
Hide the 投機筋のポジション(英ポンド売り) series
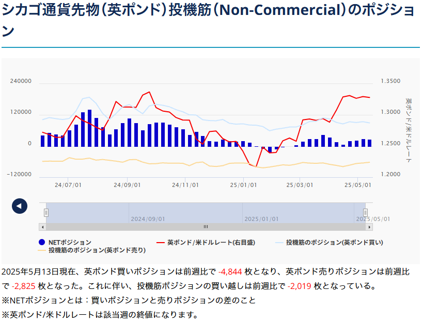point(97,250)
